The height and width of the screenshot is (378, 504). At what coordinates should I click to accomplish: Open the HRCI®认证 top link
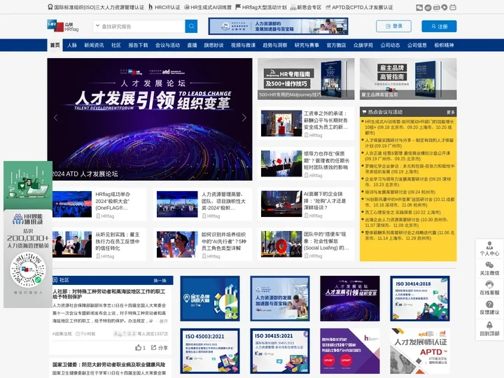(164, 7)
